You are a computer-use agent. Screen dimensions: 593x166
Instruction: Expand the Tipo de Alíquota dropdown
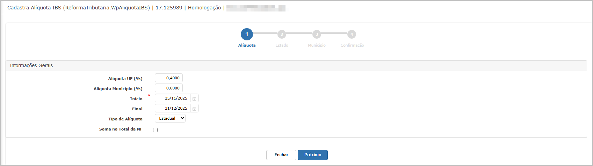(x=170, y=118)
